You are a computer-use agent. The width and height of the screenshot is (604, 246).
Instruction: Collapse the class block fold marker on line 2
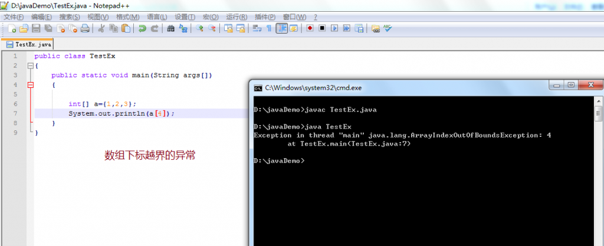pos(31,66)
